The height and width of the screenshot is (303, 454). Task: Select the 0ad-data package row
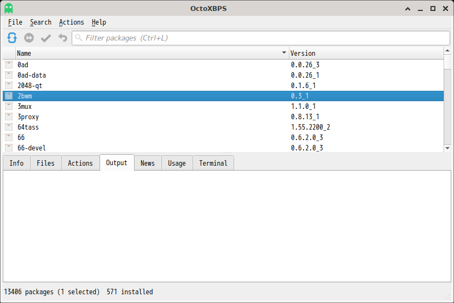pos(223,75)
